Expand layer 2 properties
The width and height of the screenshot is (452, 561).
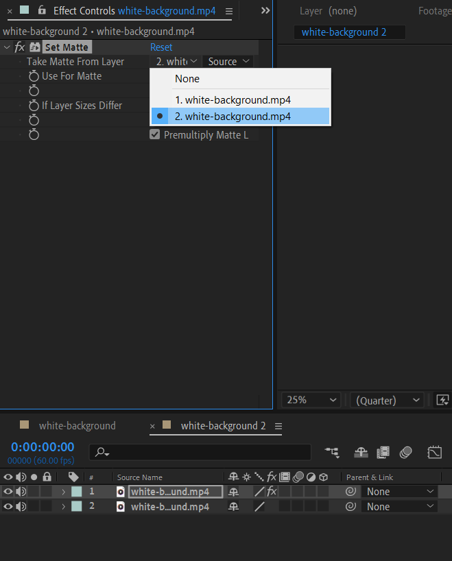click(x=63, y=507)
